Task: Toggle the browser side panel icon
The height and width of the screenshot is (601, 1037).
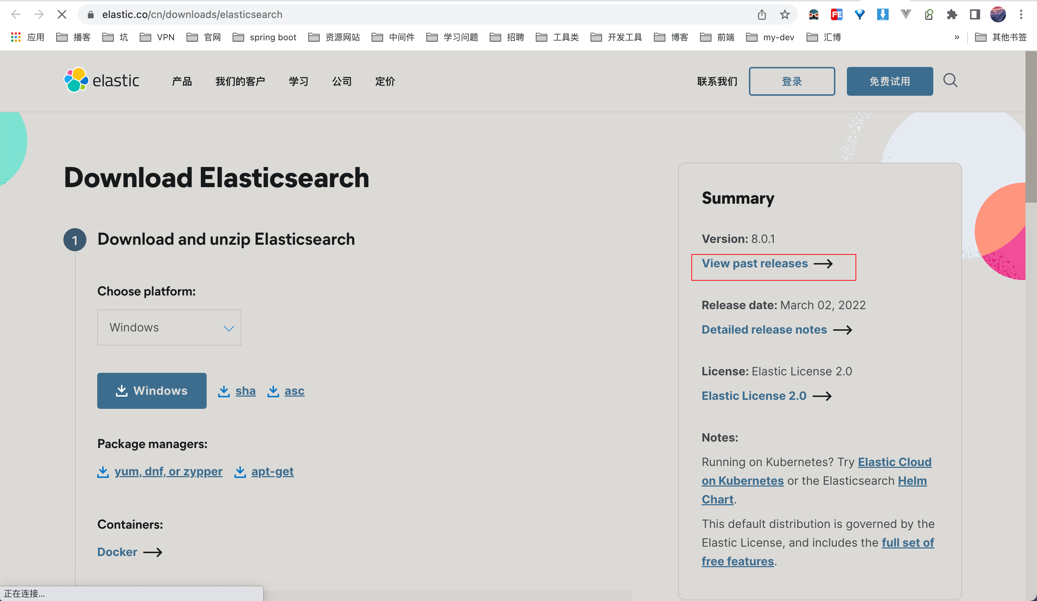Action: tap(974, 15)
